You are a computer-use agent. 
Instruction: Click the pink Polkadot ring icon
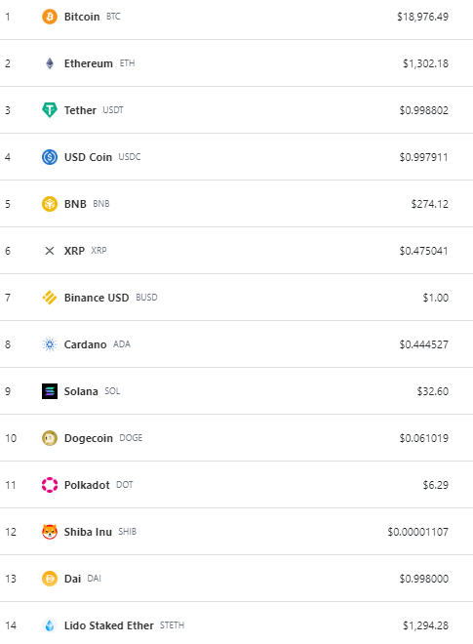click(50, 485)
